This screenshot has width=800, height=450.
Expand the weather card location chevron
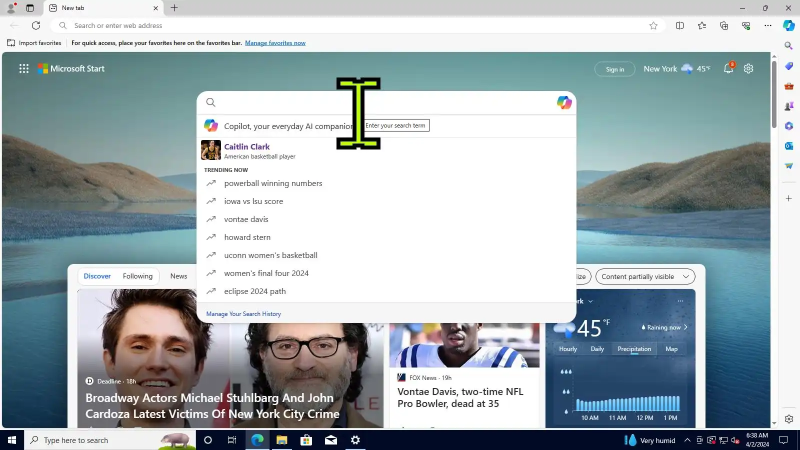590,301
